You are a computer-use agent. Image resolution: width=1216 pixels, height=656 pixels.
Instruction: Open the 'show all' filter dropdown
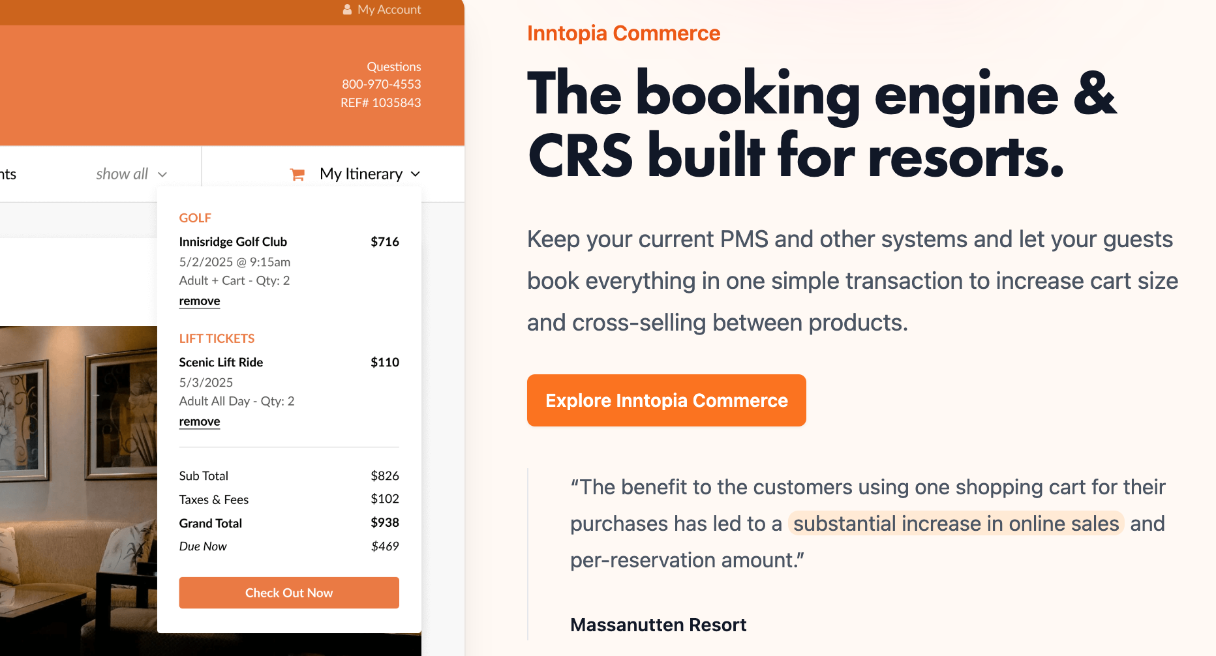click(123, 174)
